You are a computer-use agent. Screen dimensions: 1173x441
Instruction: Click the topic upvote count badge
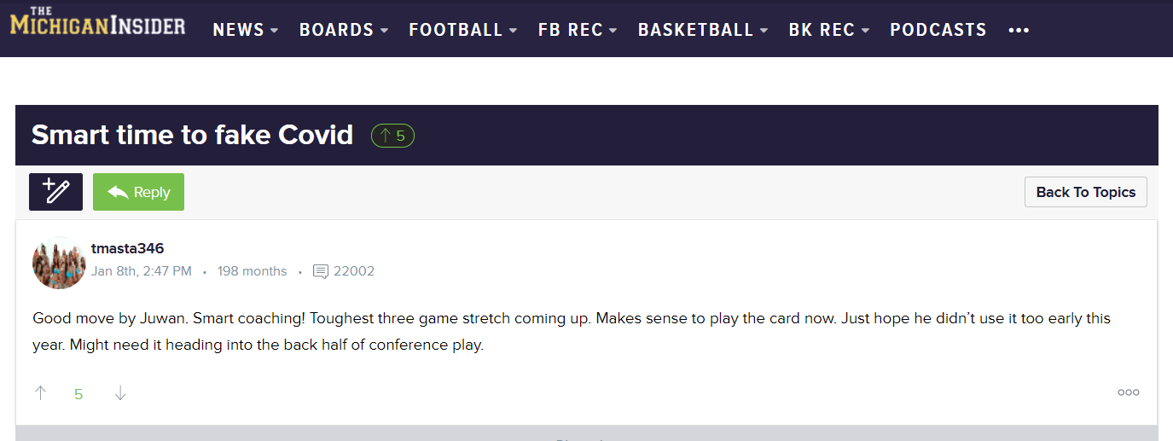[392, 136]
